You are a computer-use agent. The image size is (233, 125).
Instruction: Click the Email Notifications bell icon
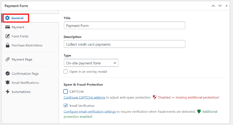8,83
